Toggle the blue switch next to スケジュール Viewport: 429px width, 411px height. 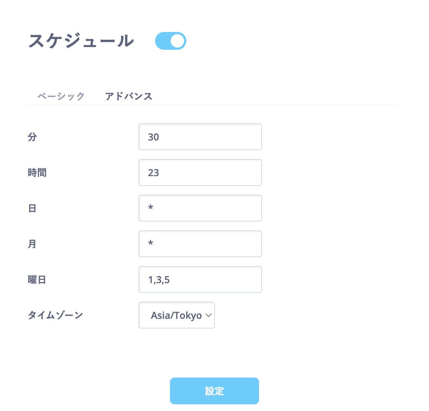tap(170, 41)
